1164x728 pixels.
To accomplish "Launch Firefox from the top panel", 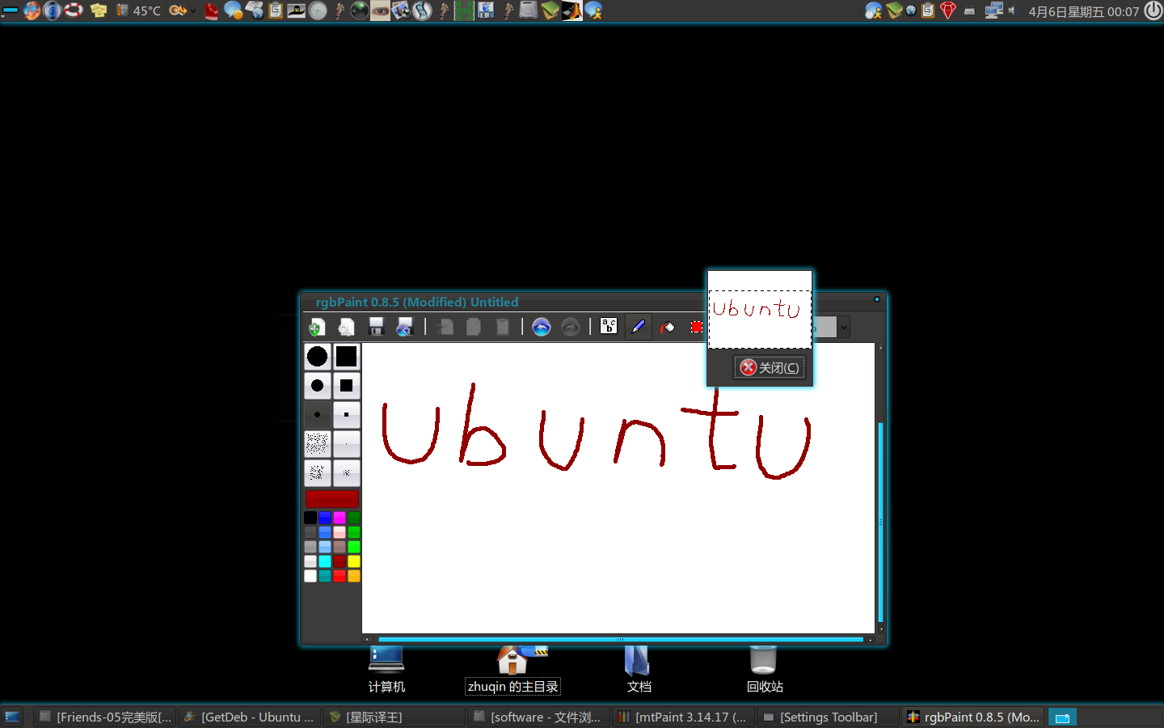I will (x=32, y=11).
